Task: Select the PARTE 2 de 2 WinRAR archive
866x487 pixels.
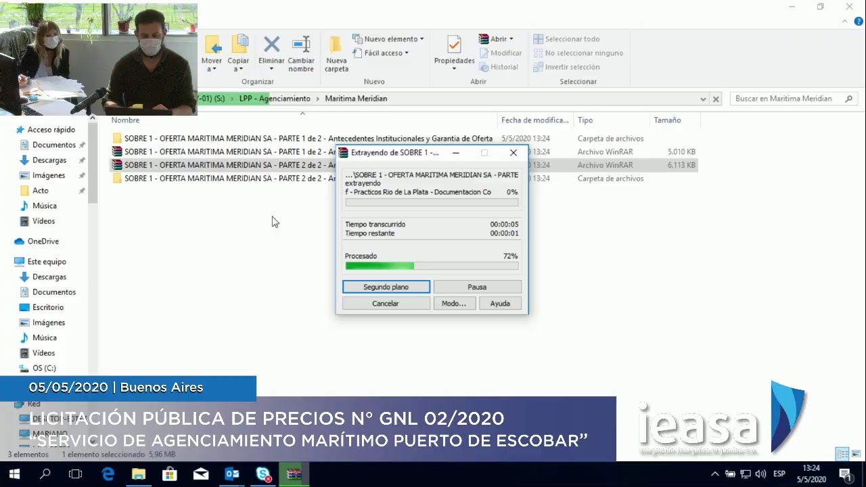Action: [x=405, y=165]
